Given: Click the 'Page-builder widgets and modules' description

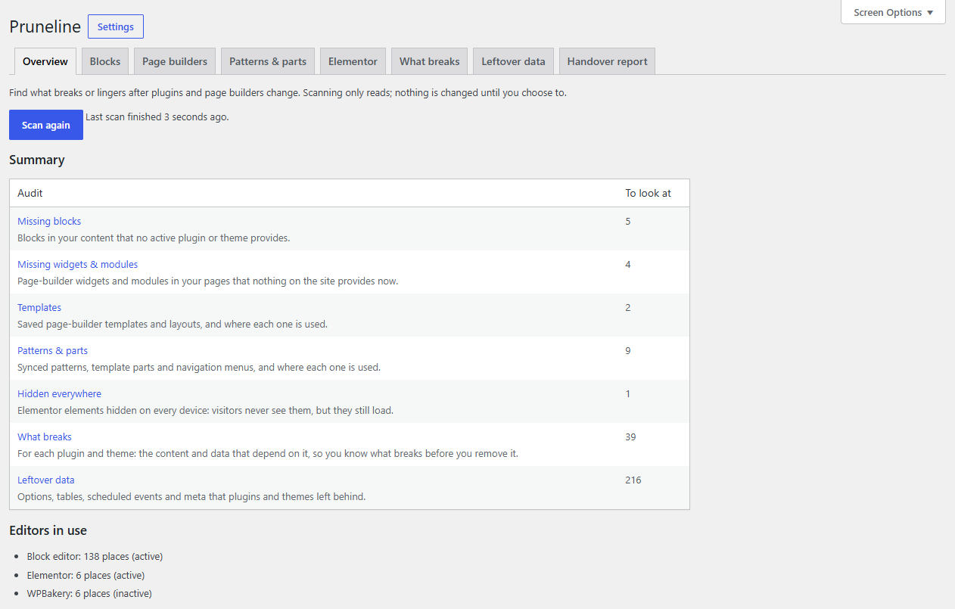Looking at the screenshot, I should 207,281.
